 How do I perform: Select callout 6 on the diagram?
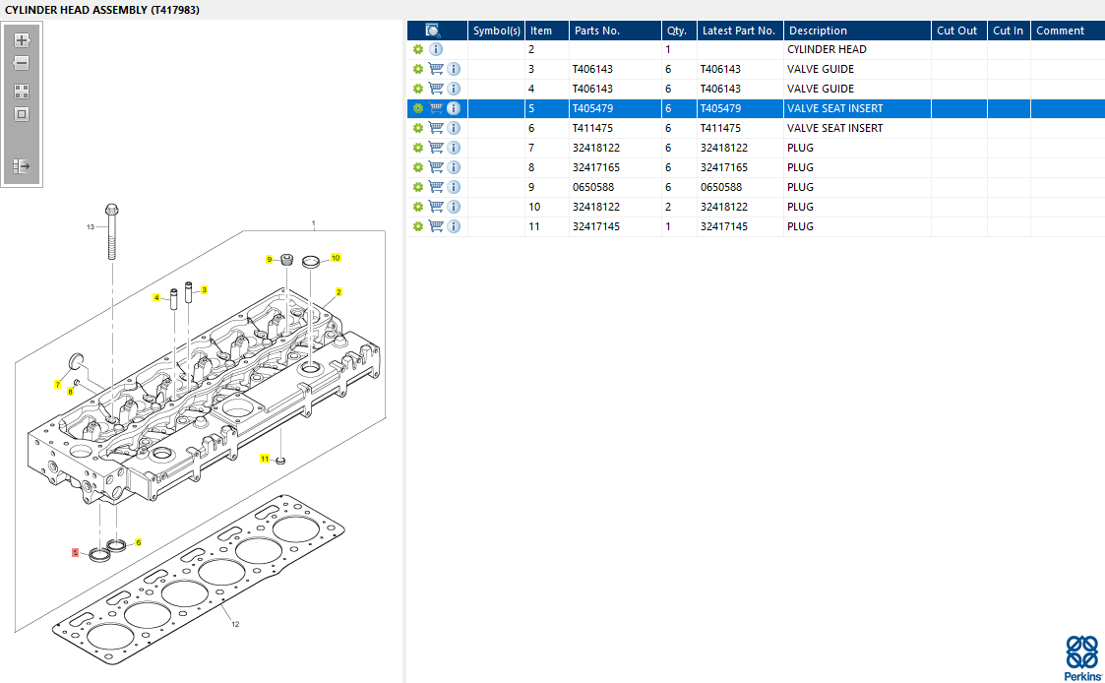pyautogui.click(x=138, y=542)
